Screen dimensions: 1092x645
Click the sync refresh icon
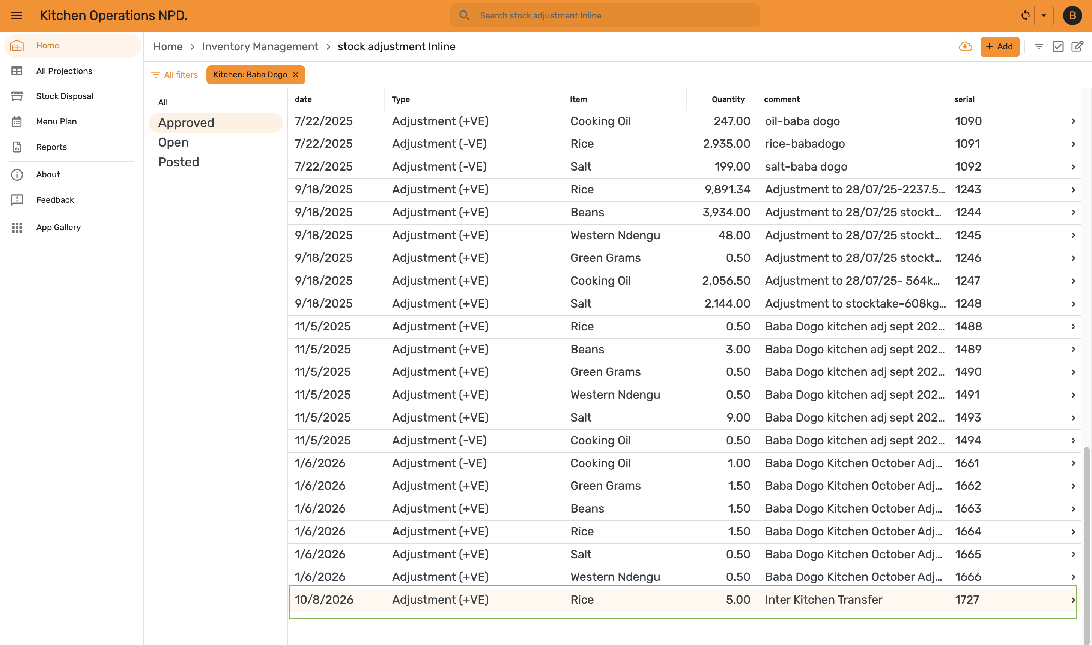click(1026, 16)
